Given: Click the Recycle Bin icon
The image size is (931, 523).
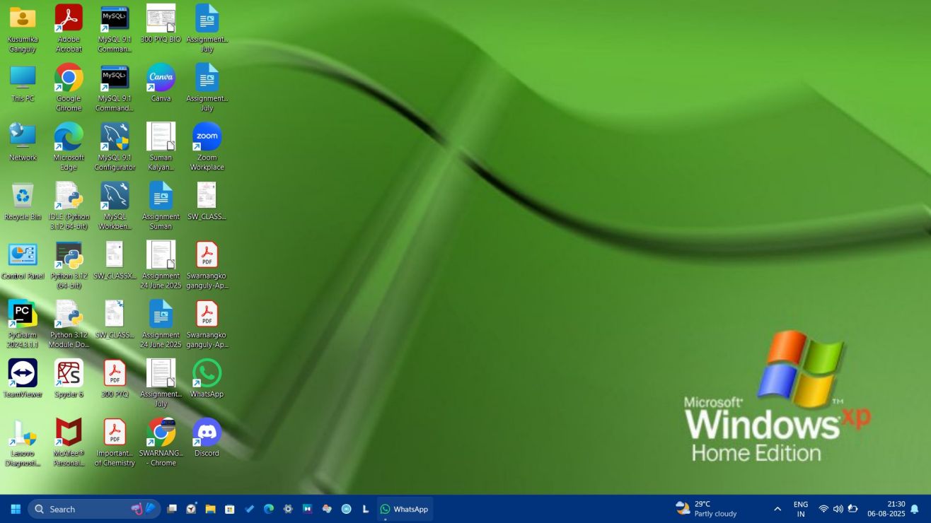Looking at the screenshot, I should pos(23,196).
